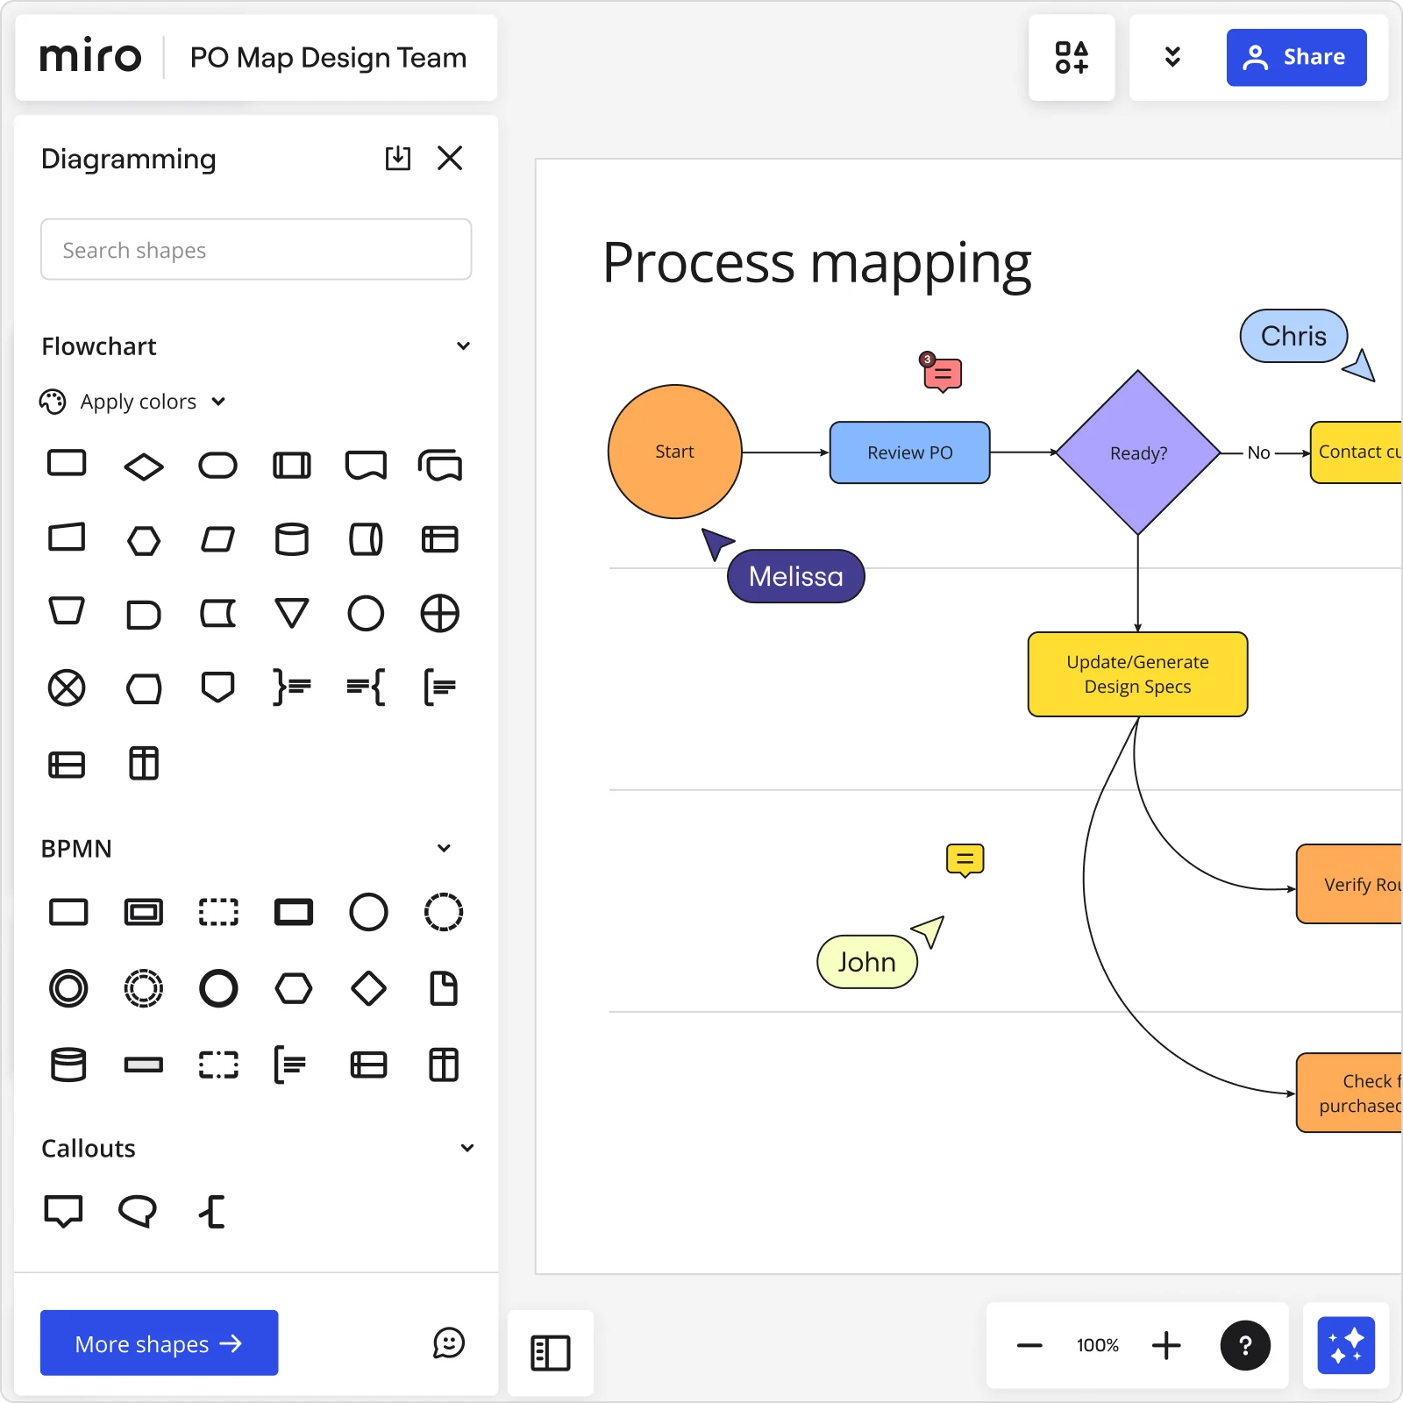Screen dimensions: 1403x1403
Task: Close the Diagramming panel
Action: coord(450,158)
